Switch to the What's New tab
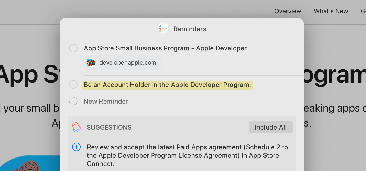This screenshot has width=366, height=171. (x=331, y=11)
